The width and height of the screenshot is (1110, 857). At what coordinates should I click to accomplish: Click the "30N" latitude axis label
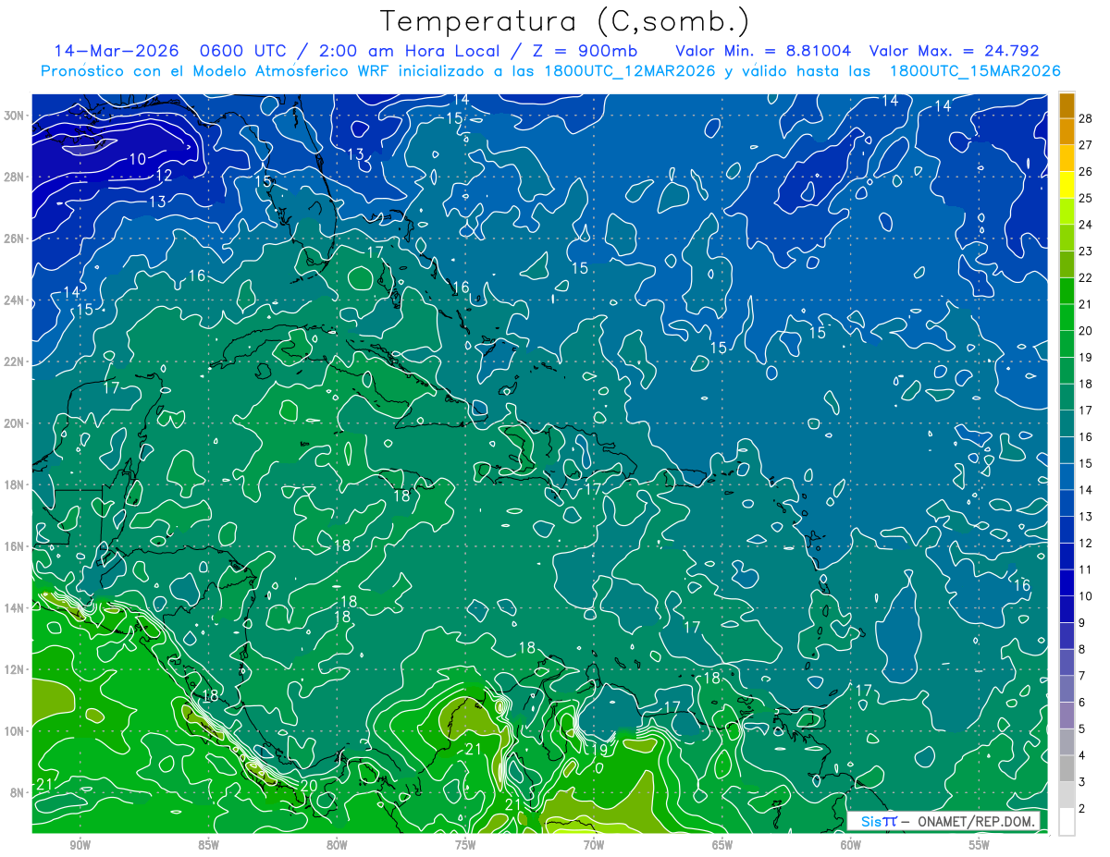(15, 116)
